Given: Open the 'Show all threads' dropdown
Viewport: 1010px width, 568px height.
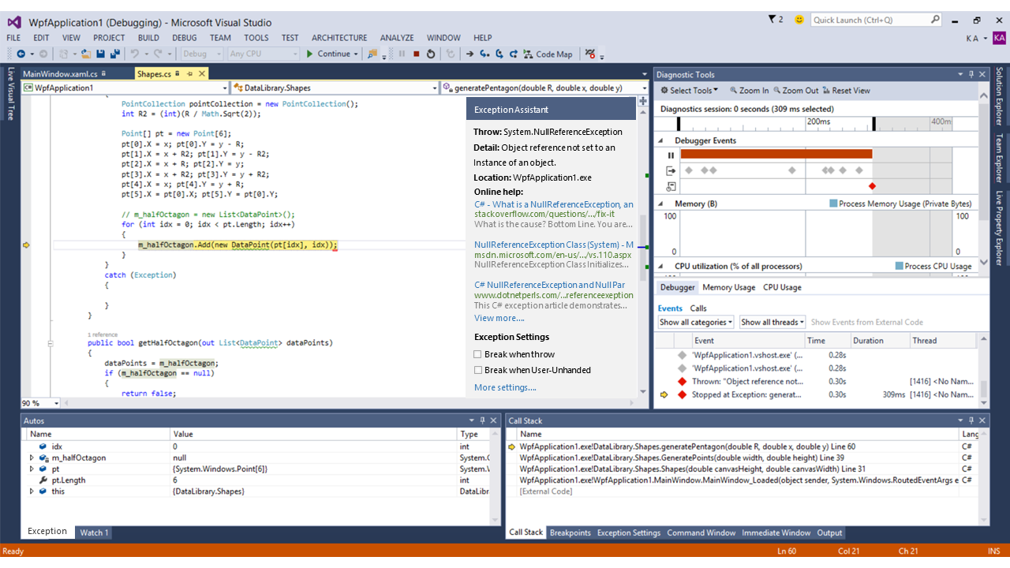Looking at the screenshot, I should click(772, 322).
